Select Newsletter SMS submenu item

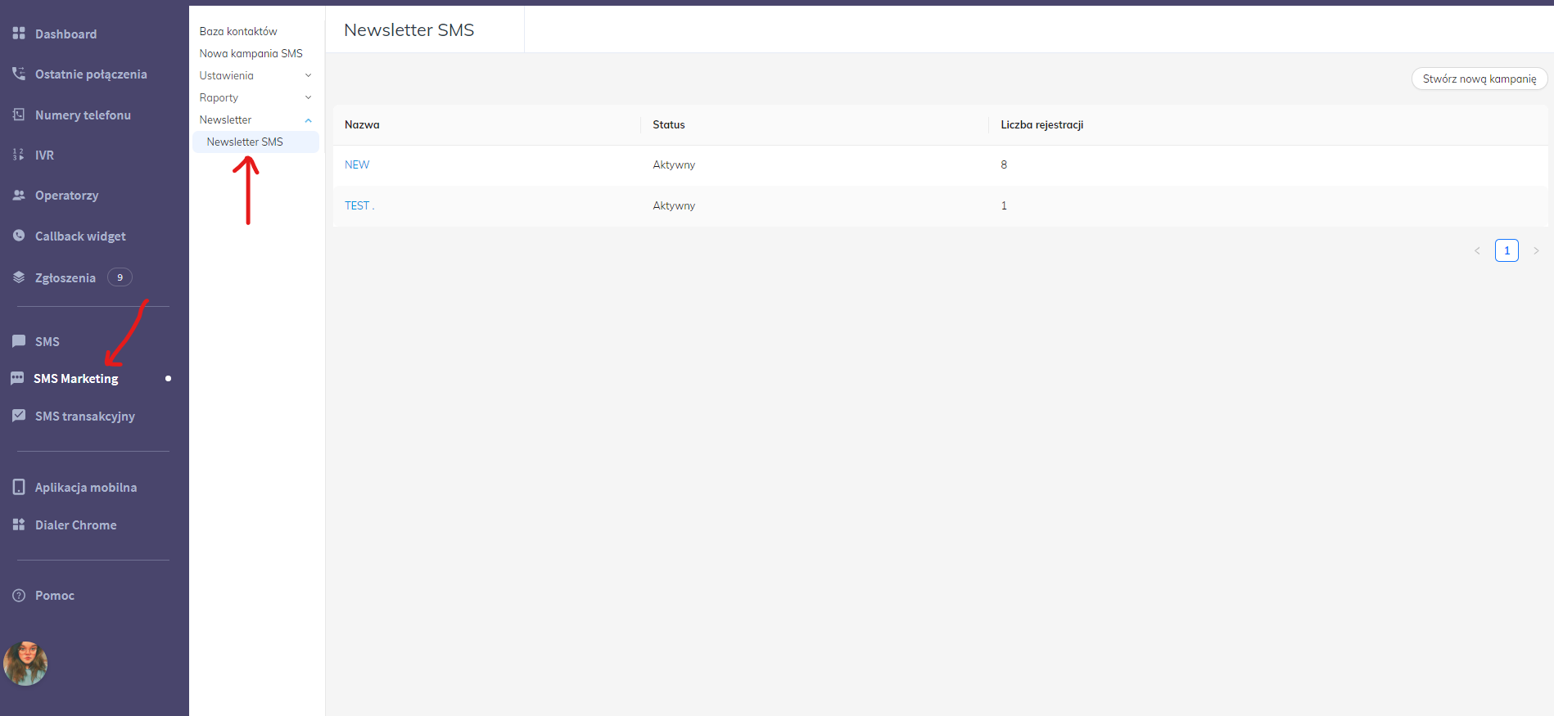(x=256, y=142)
